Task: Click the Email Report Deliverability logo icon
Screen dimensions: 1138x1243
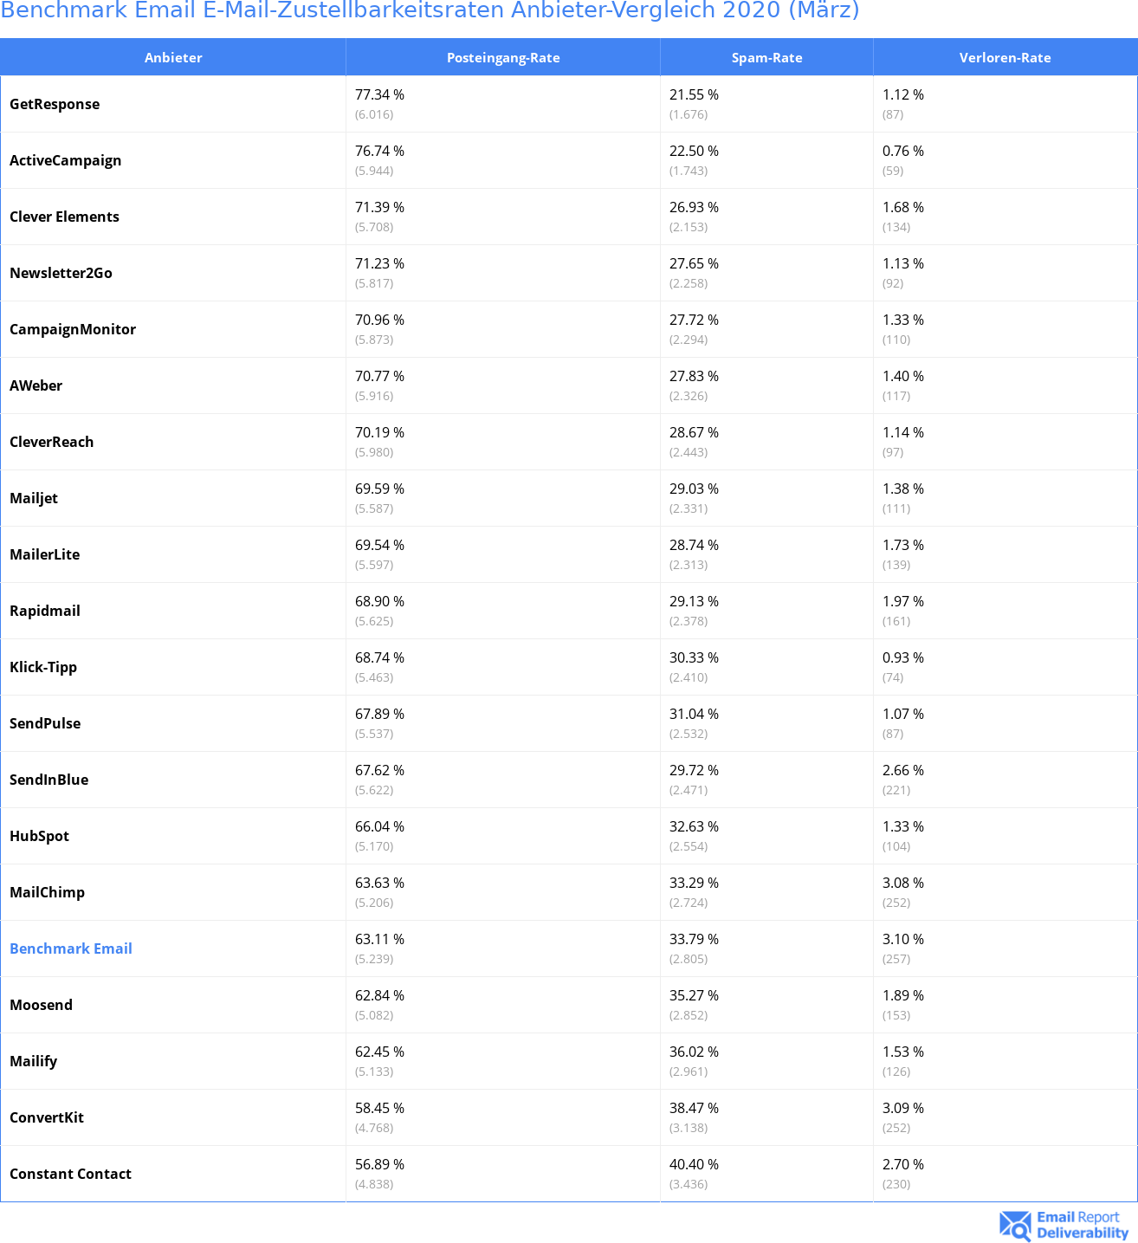Action: click(x=1015, y=1226)
